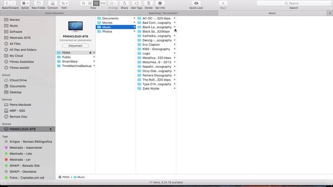Image resolution: width=333 pixels, height=187 pixels.
Task: Click Music in the bottom path bar
Action: 79,177
